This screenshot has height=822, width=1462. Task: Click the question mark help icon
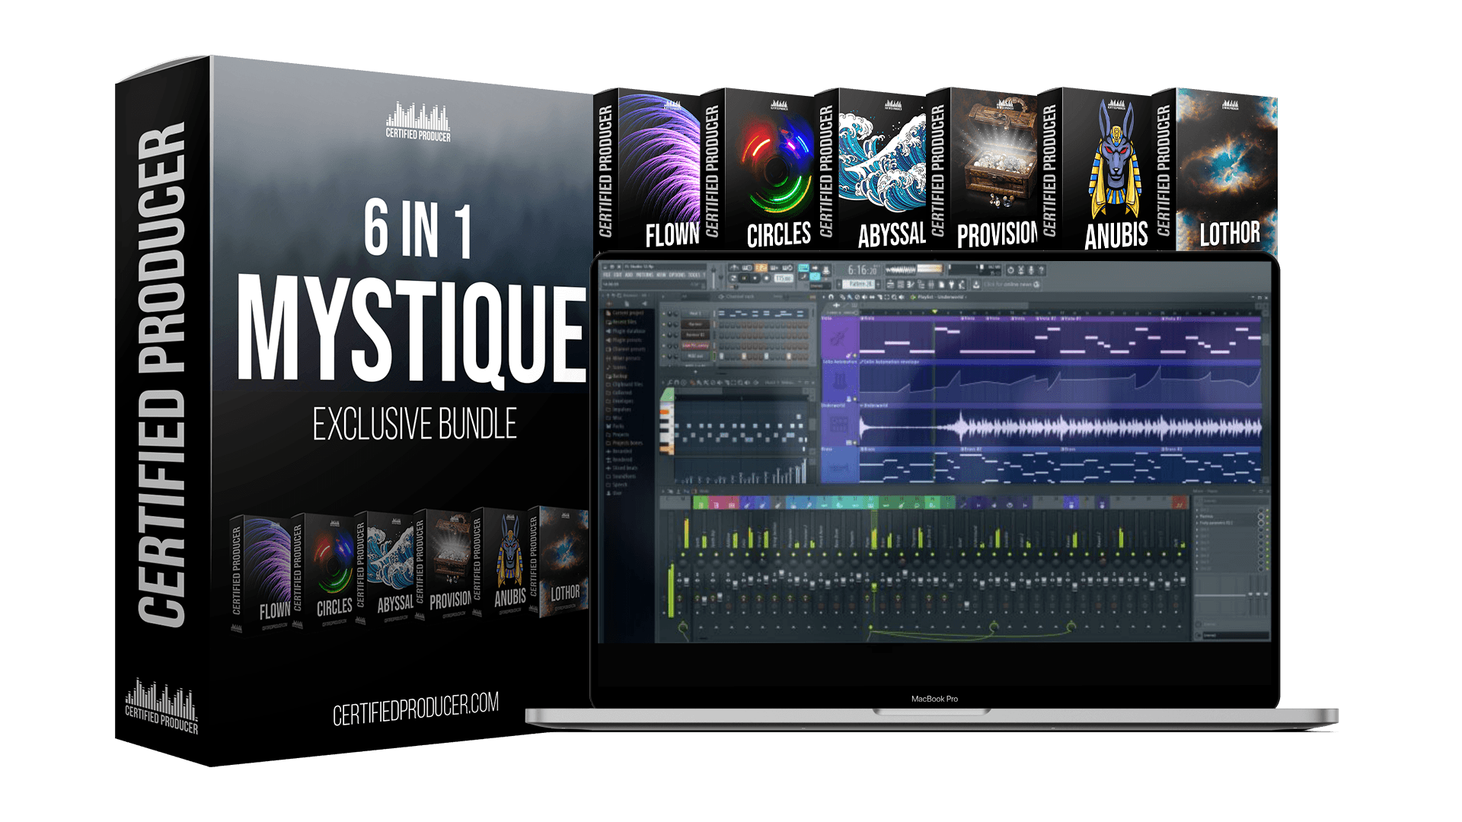click(x=1041, y=270)
